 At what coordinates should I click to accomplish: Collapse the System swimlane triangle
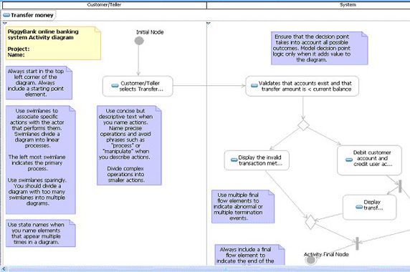(x=209, y=24)
